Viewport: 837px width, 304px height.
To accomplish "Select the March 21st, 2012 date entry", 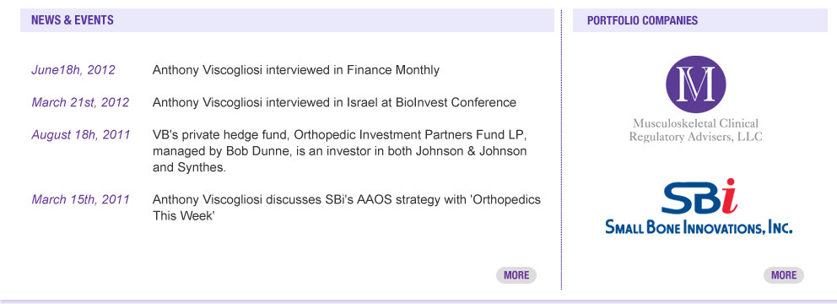I will [x=80, y=102].
